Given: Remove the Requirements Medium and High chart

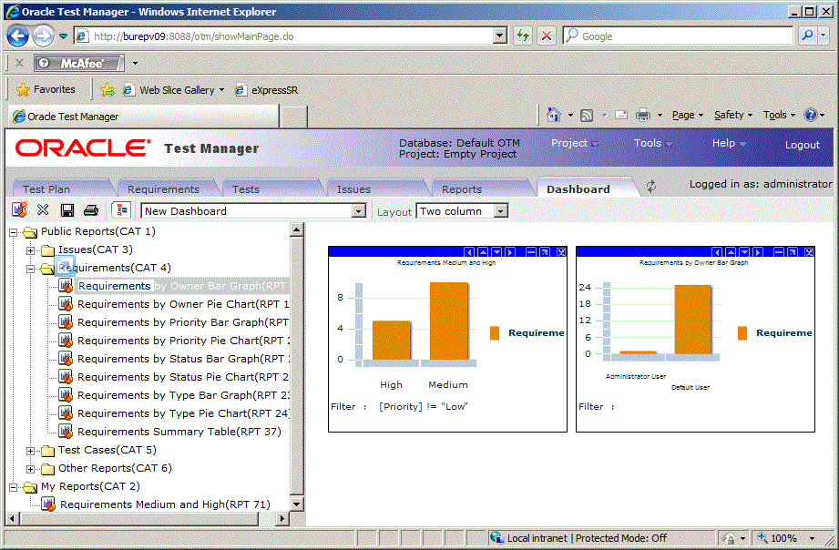Looking at the screenshot, I should (x=561, y=252).
